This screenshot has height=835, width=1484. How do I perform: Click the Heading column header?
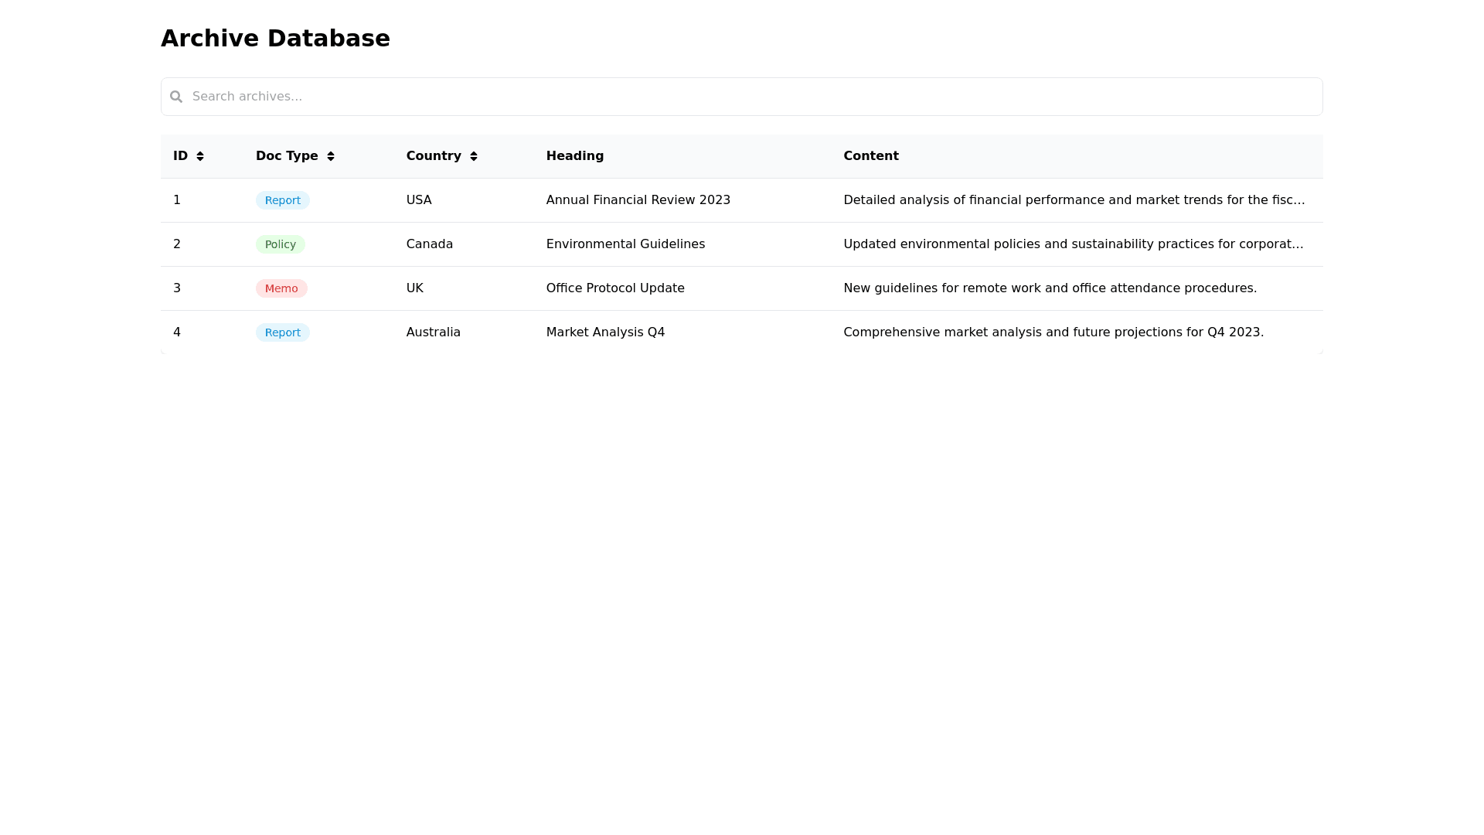[575, 156]
